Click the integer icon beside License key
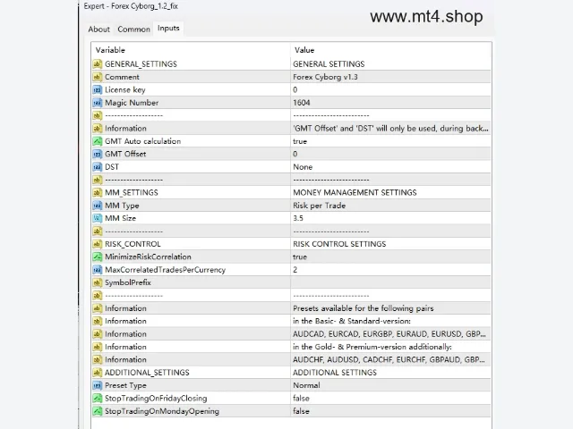 (98, 89)
